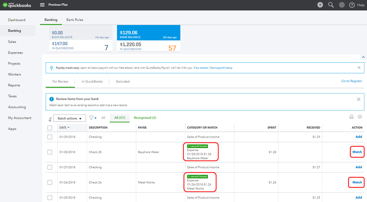Click the View ebook link
The image size is (367, 202).
click(201, 68)
